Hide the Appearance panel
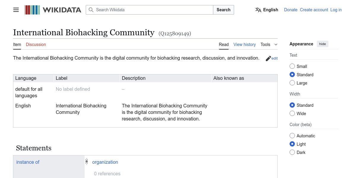Image resolution: width=356 pixels, height=178 pixels. (322, 44)
